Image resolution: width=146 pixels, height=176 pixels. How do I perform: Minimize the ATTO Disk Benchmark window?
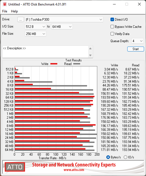click(x=114, y=4)
